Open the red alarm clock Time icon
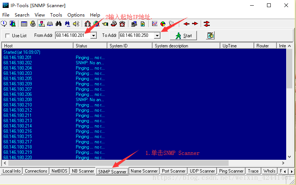This screenshot has height=185, width=296. (x=122, y=24)
